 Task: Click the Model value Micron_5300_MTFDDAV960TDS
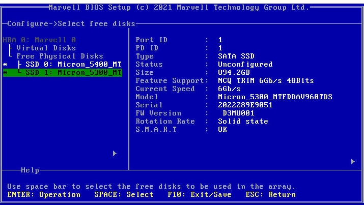click(275, 97)
